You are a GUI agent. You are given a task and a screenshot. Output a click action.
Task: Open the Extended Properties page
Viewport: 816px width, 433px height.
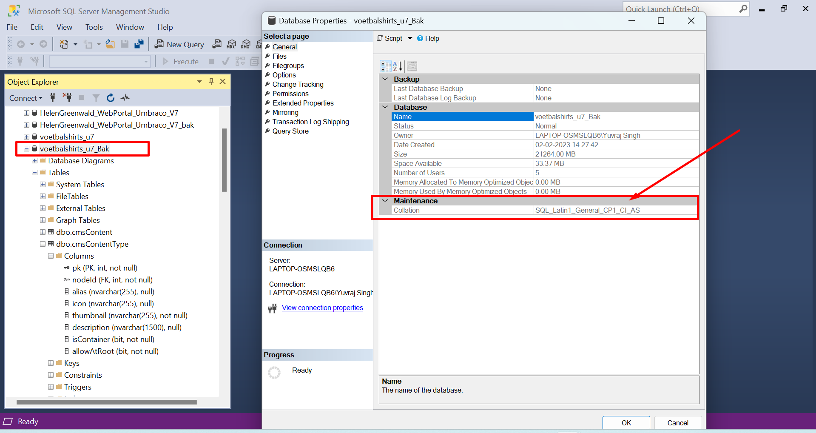coord(303,103)
